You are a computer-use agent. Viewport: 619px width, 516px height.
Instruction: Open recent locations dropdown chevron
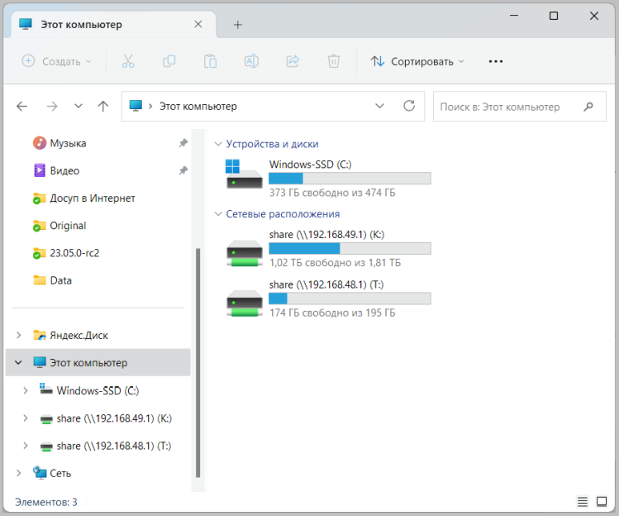point(79,107)
